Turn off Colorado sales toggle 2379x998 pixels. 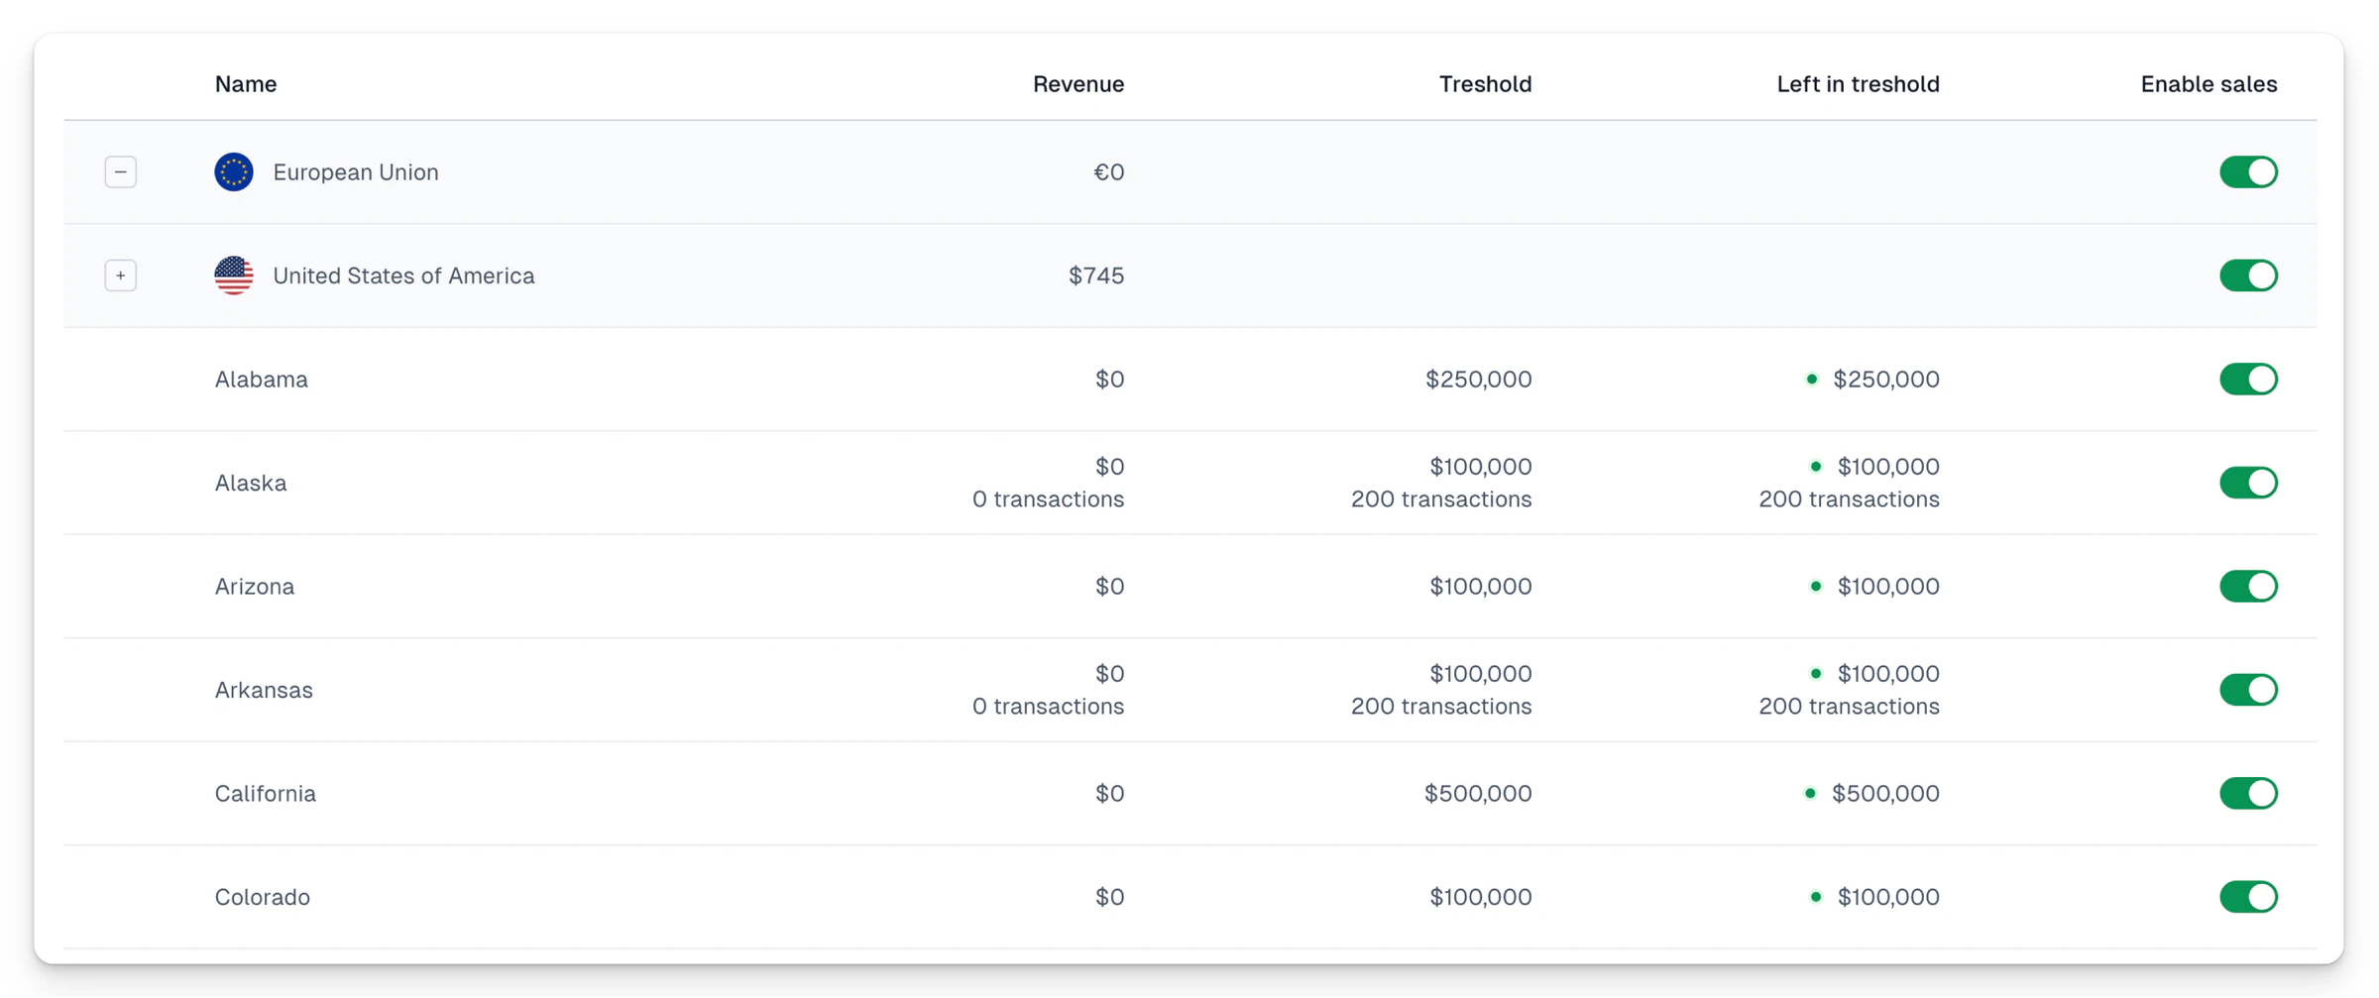pos(2248,897)
